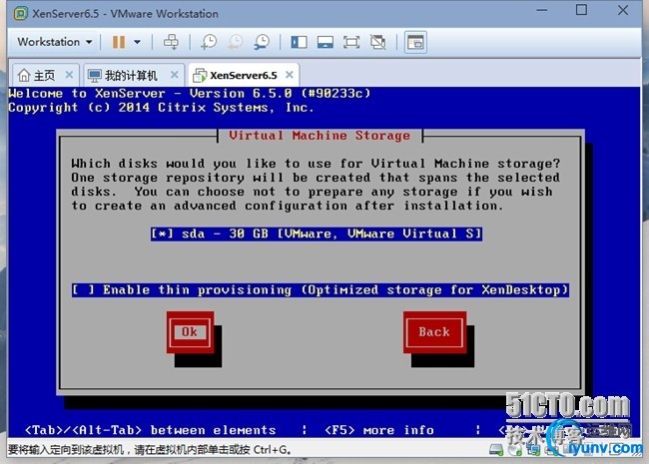Image resolution: width=649 pixels, height=464 pixels.
Task: Enter full screen mode
Action: (351, 42)
